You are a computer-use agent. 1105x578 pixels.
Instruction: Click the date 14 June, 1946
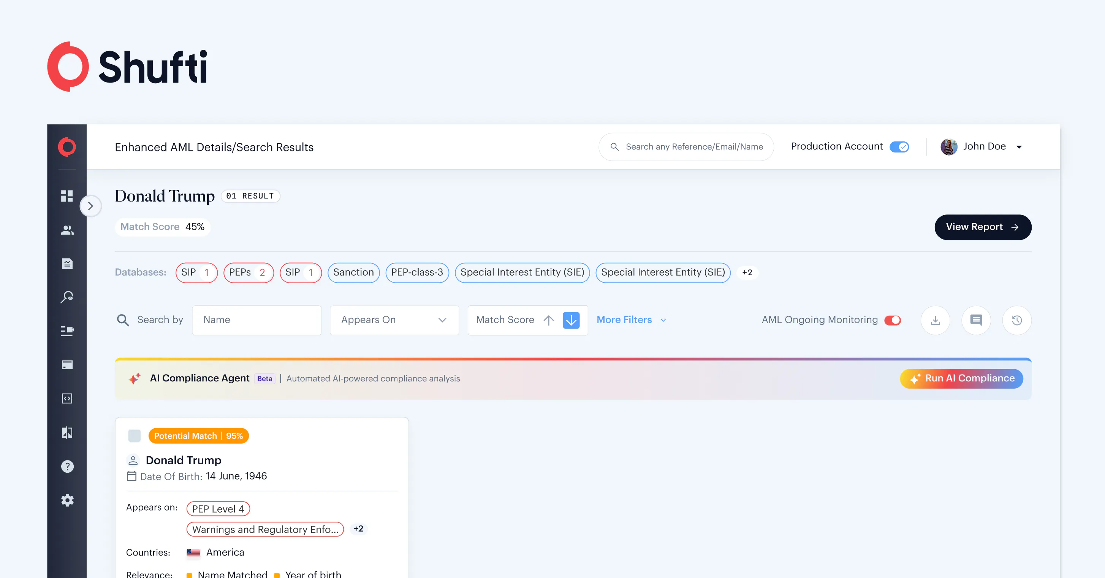click(x=236, y=476)
